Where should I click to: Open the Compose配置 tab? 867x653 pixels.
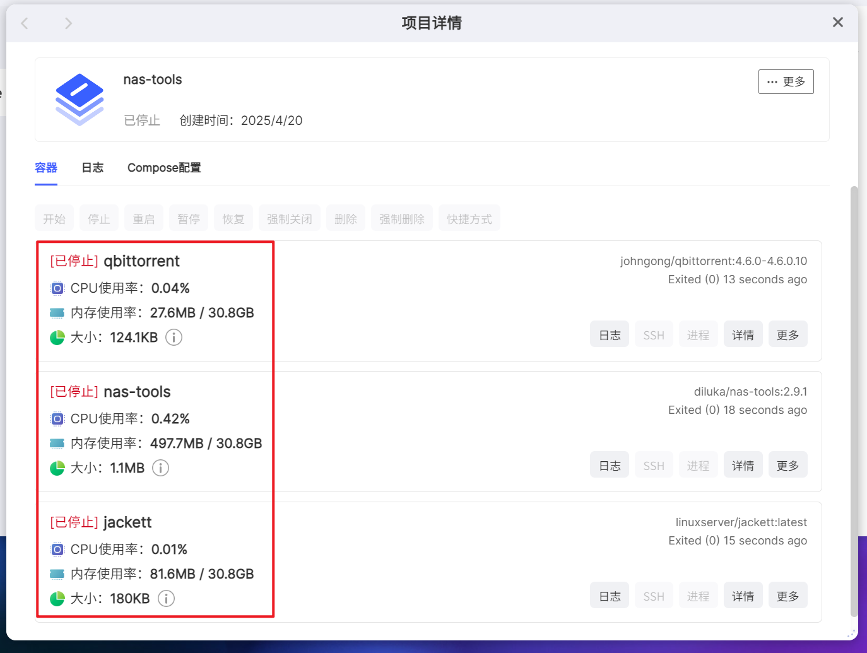[164, 168]
